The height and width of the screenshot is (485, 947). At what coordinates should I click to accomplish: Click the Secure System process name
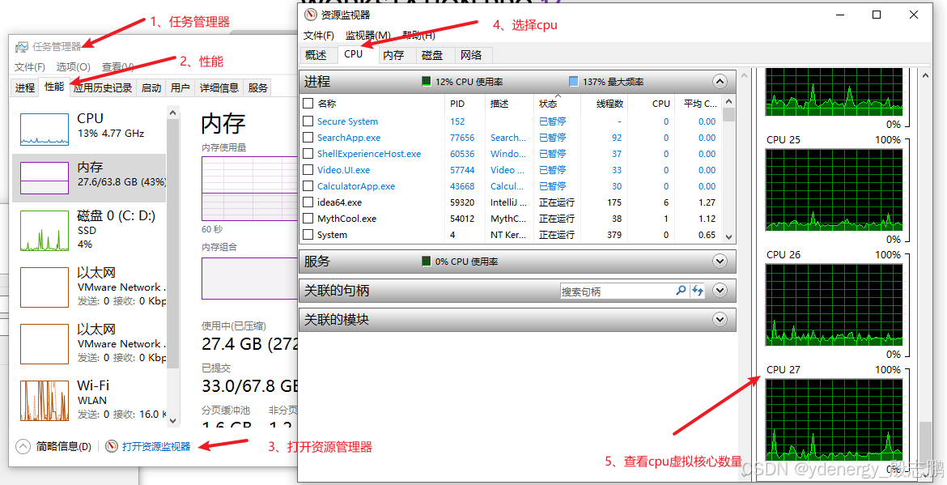pyautogui.click(x=347, y=121)
